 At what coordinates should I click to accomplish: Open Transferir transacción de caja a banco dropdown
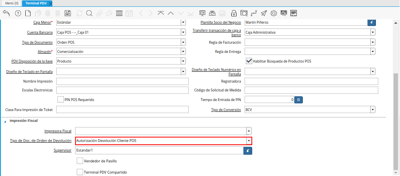pyautogui.click(x=373, y=32)
